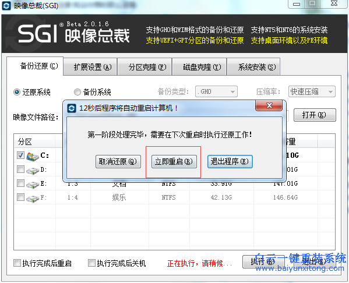Click the E: drive icon
Screen dimensions: 349x283
(32, 185)
